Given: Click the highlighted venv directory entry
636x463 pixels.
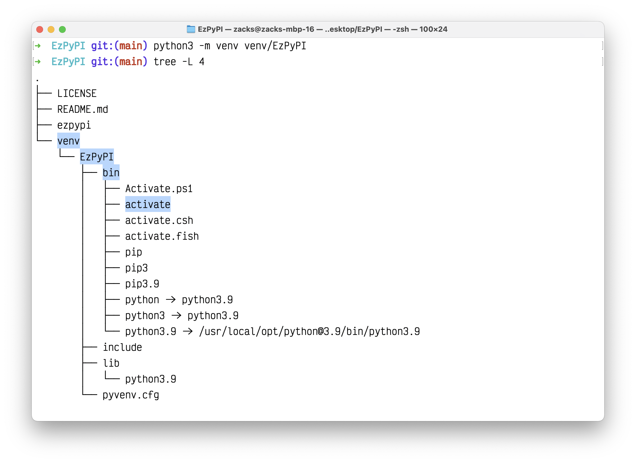Looking at the screenshot, I should click(x=68, y=141).
